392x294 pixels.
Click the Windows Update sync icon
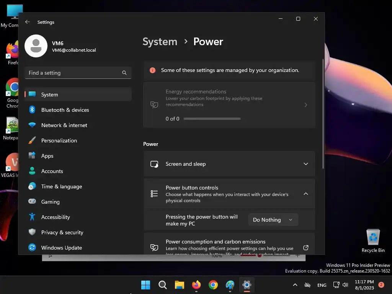tap(32, 248)
